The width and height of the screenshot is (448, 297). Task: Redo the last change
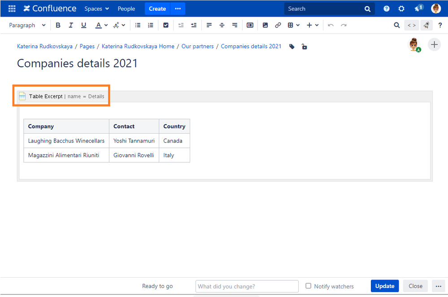click(344, 25)
